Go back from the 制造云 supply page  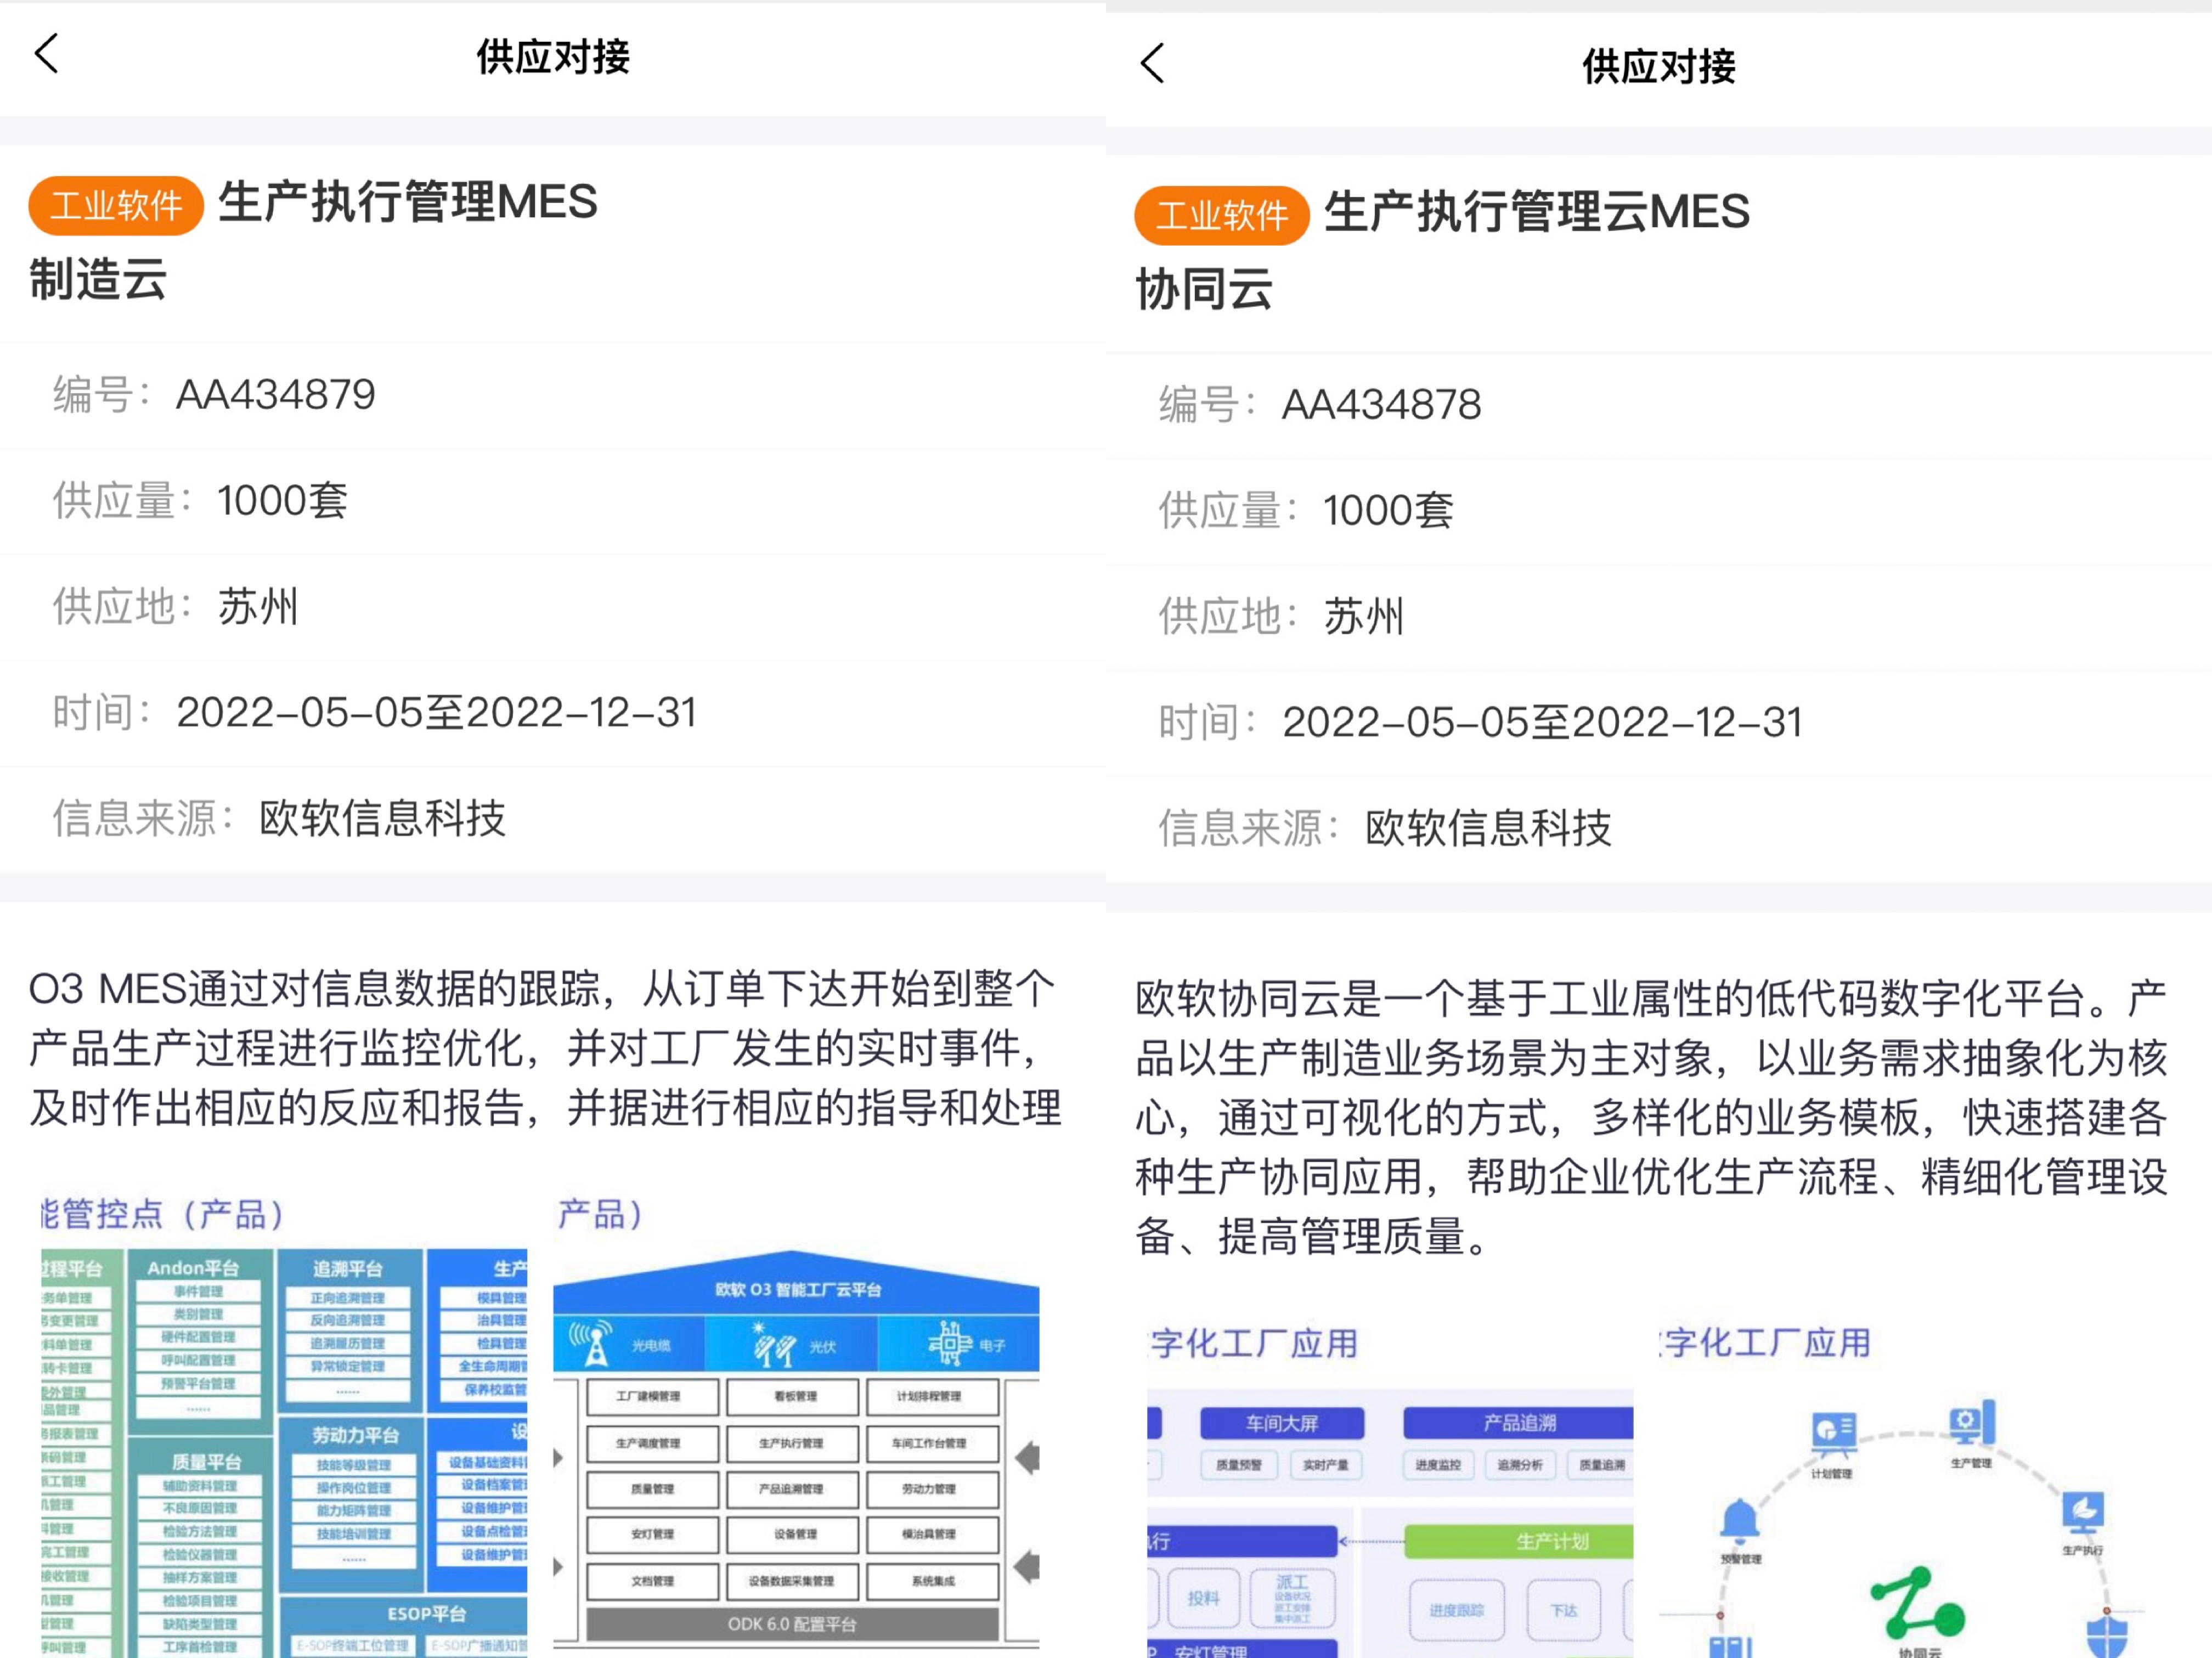pyautogui.click(x=46, y=54)
